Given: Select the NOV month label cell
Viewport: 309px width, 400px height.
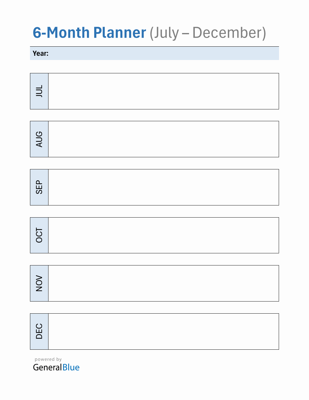Looking at the screenshot, I should [39, 283].
